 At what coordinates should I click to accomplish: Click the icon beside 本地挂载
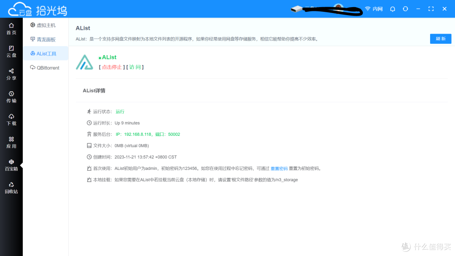coord(89,179)
